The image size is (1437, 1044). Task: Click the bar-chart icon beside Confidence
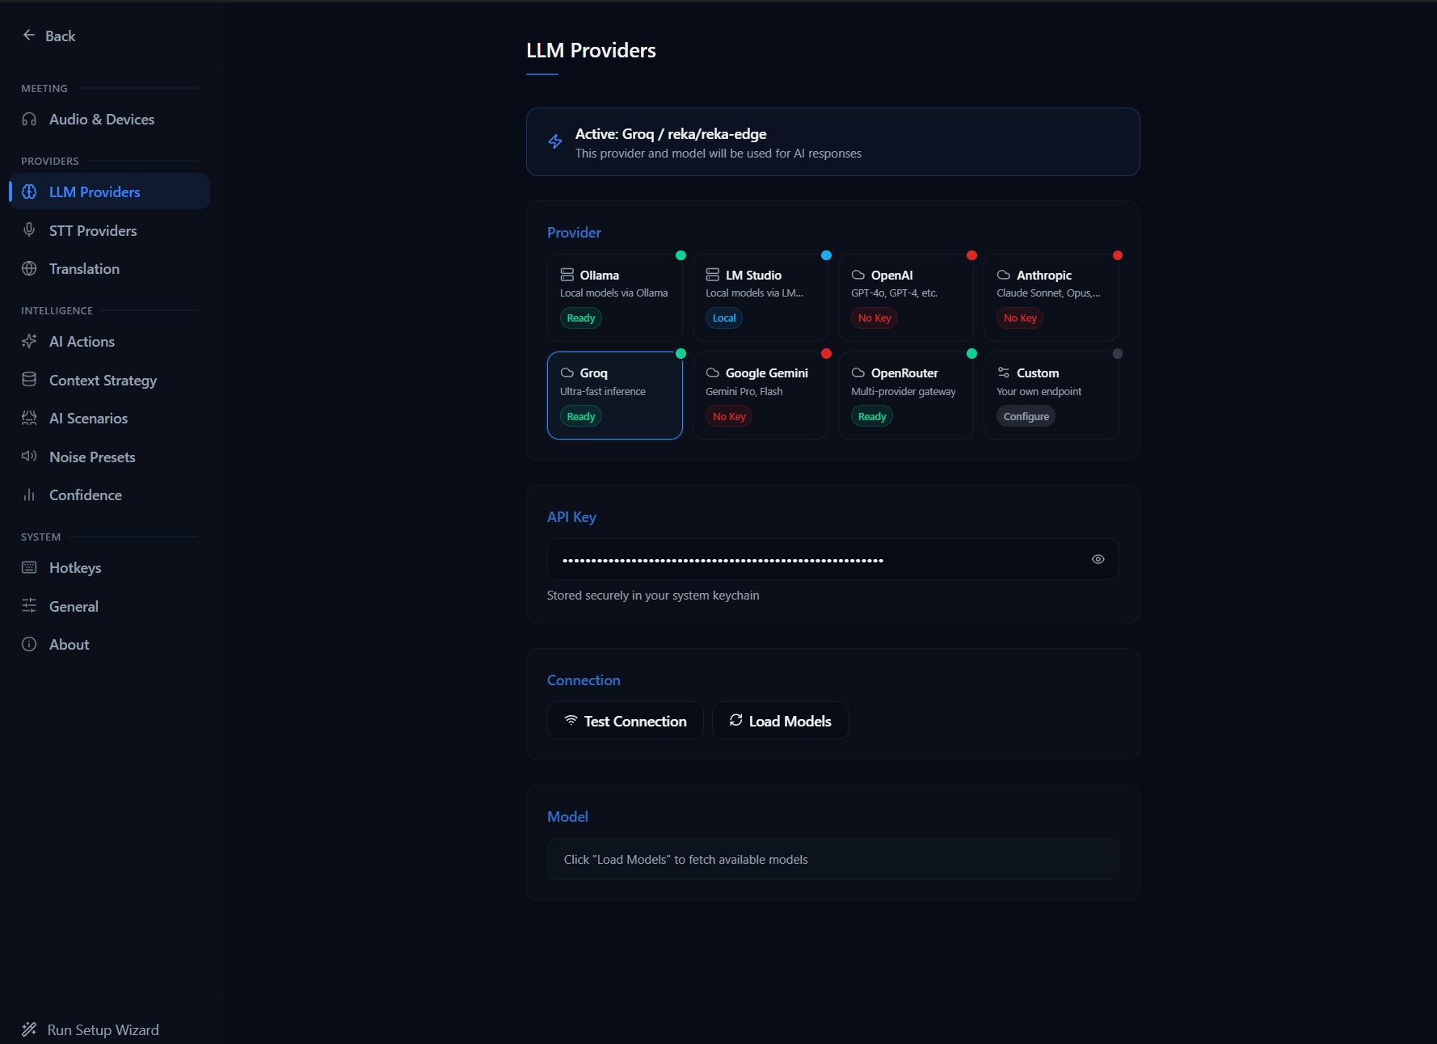(29, 495)
